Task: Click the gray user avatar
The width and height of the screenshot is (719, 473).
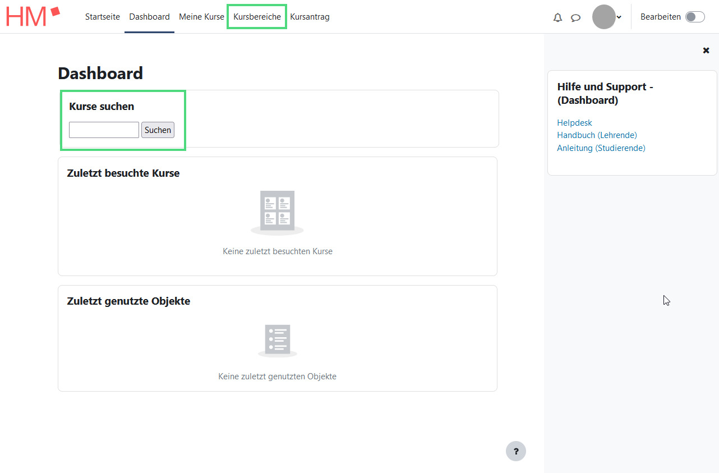Action: (603, 17)
